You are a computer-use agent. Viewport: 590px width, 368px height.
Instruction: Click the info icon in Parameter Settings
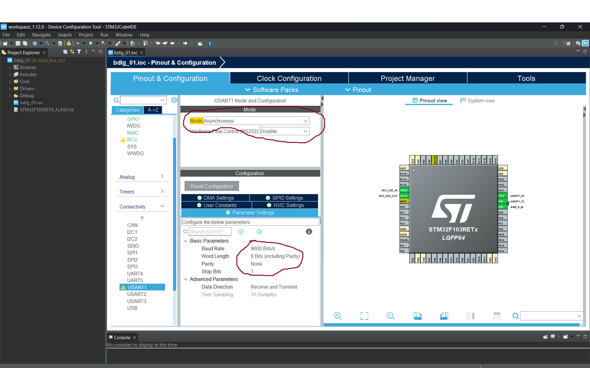(x=309, y=232)
